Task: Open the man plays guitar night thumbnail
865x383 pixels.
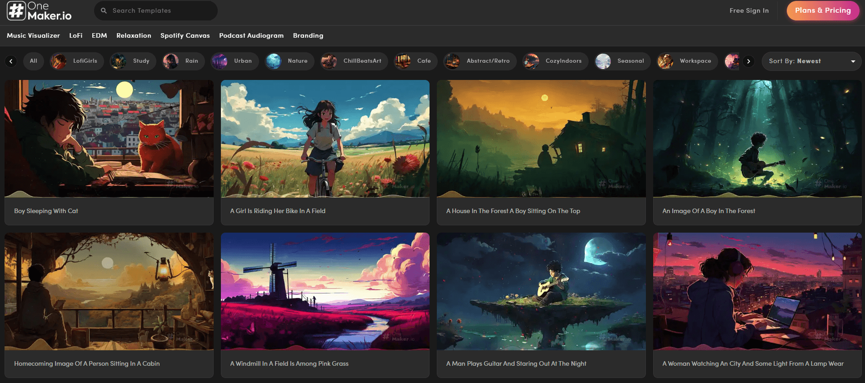Action: [x=541, y=291]
